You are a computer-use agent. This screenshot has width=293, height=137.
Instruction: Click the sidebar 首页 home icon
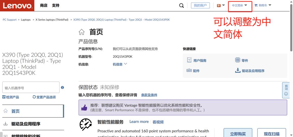tap(6, 111)
